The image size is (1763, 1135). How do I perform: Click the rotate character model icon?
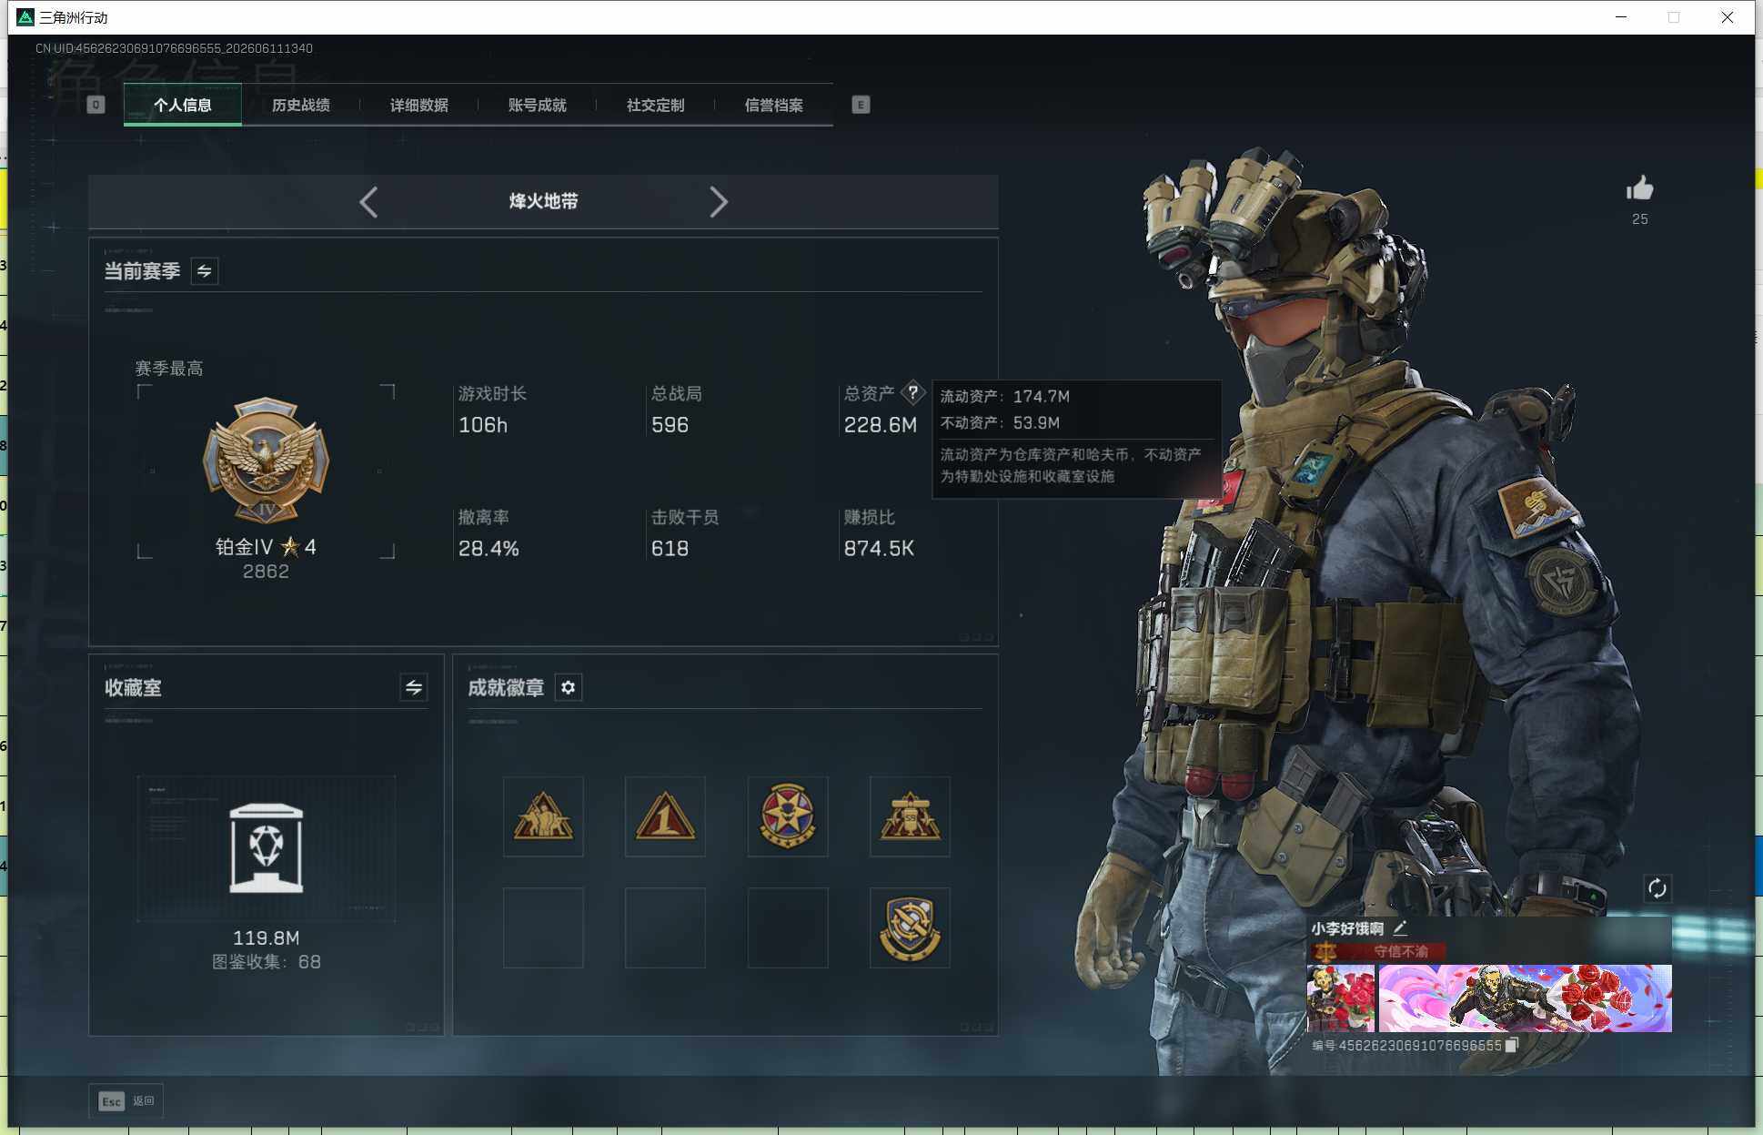[x=1657, y=888]
